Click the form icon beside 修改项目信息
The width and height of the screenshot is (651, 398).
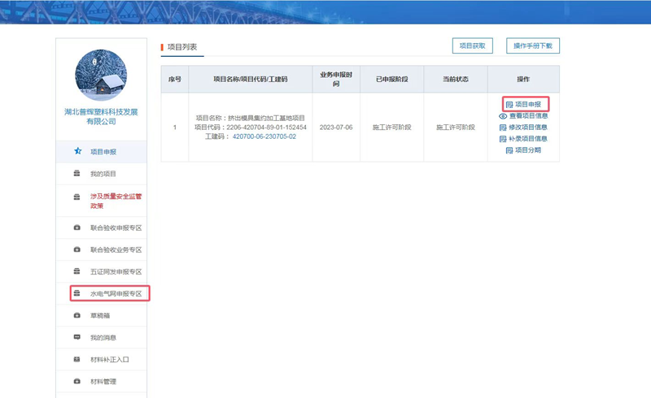pos(503,128)
